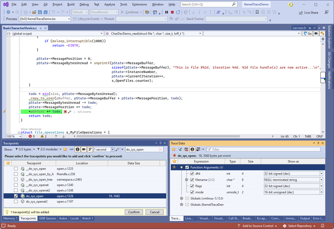Expand the Globals (vmlinux-5.15.0) node
334x229 pixels.
click(x=182, y=198)
